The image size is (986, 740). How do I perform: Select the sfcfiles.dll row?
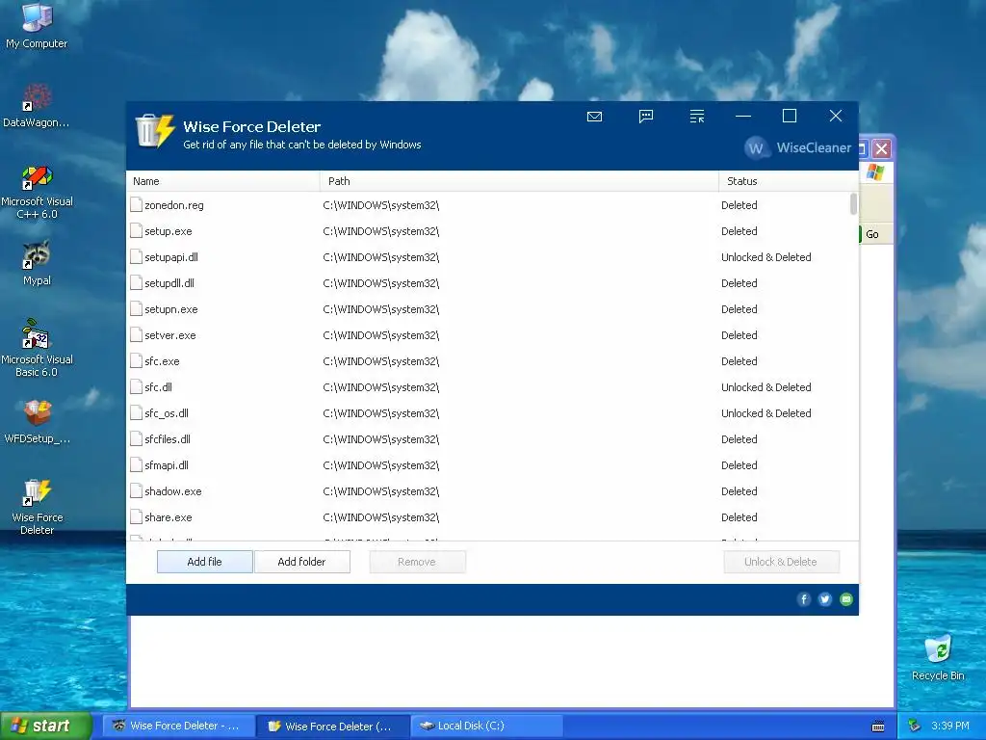coord(488,439)
